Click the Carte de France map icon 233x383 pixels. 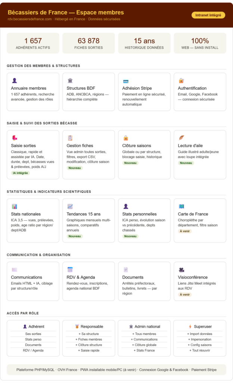click(181, 206)
